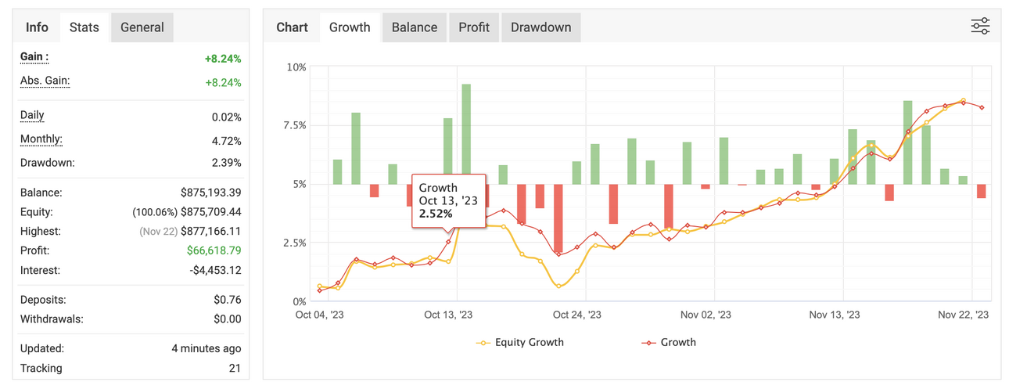Switch to the Stats tab
This screenshot has width=1009, height=389.
[84, 27]
